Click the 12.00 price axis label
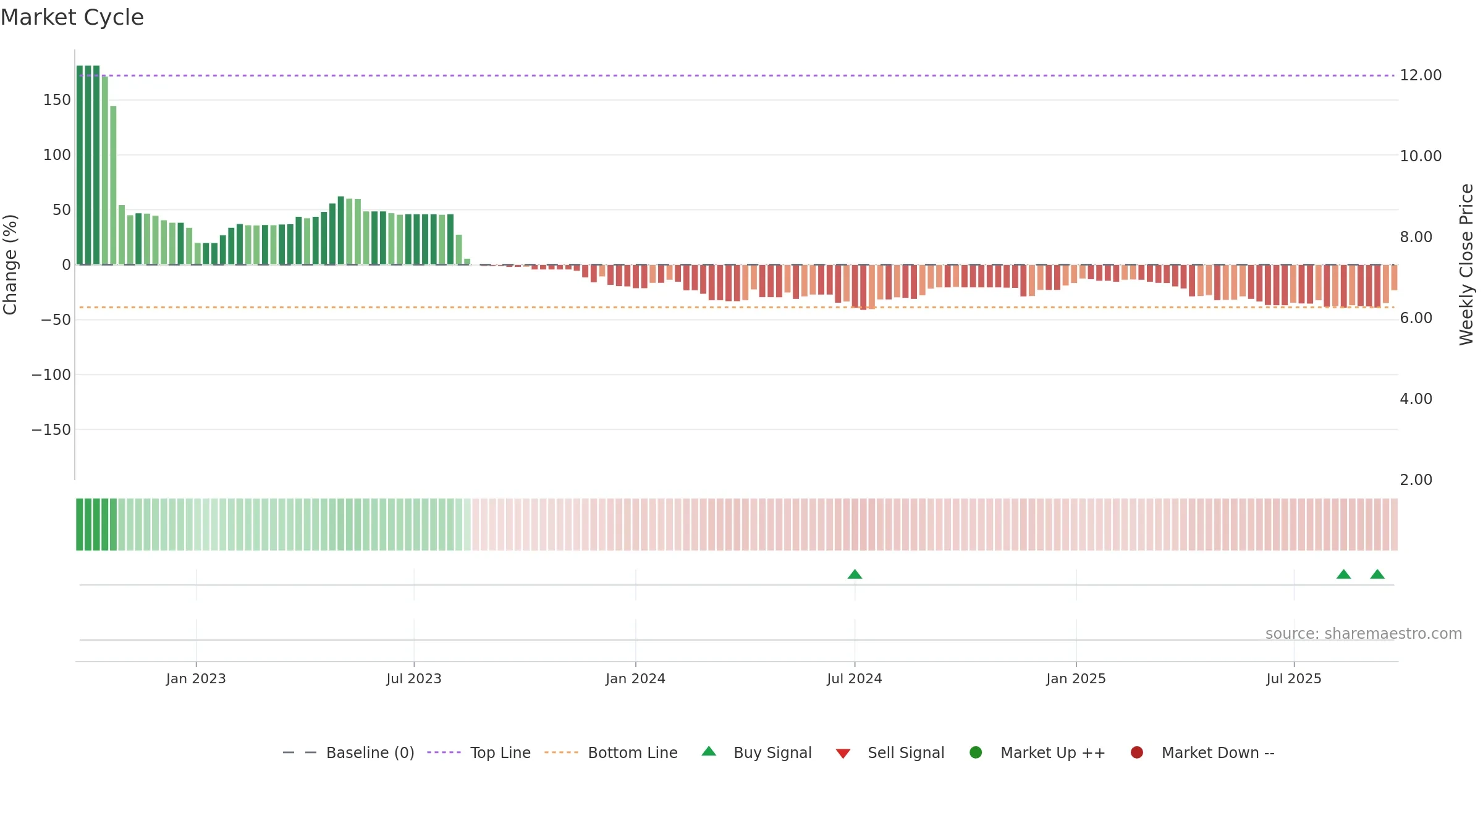Image resolution: width=1483 pixels, height=834 pixels. pyautogui.click(x=1421, y=75)
